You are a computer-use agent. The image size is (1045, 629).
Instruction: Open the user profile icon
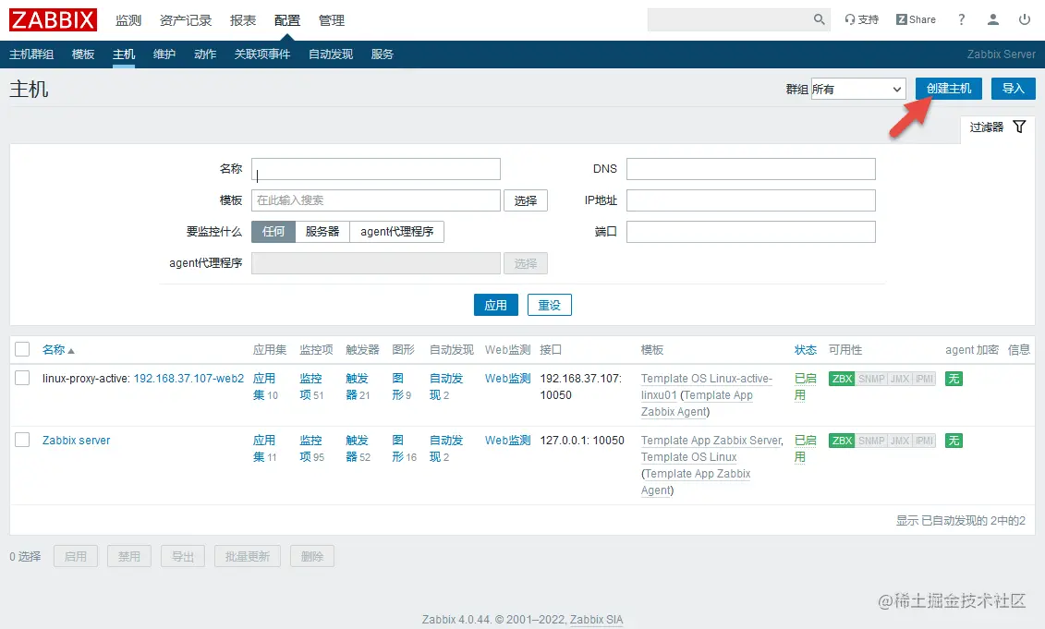tap(993, 19)
